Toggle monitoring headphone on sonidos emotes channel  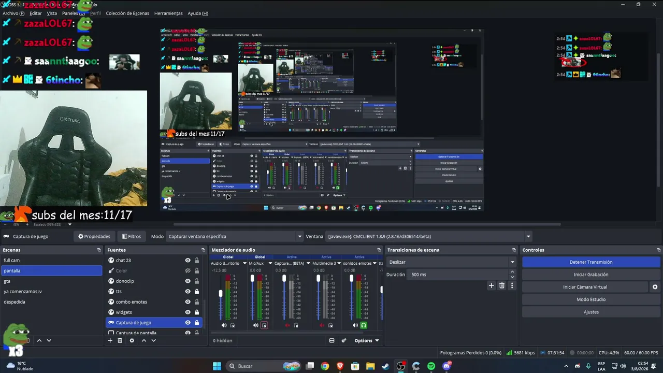click(x=364, y=325)
